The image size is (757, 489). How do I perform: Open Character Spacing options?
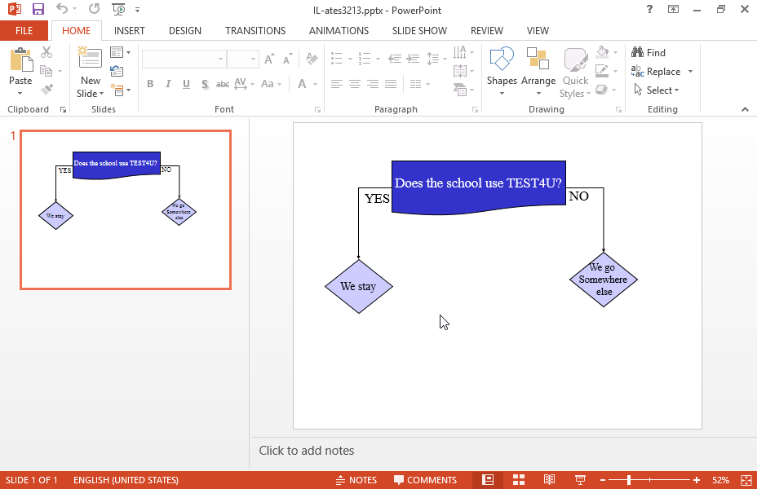(244, 84)
